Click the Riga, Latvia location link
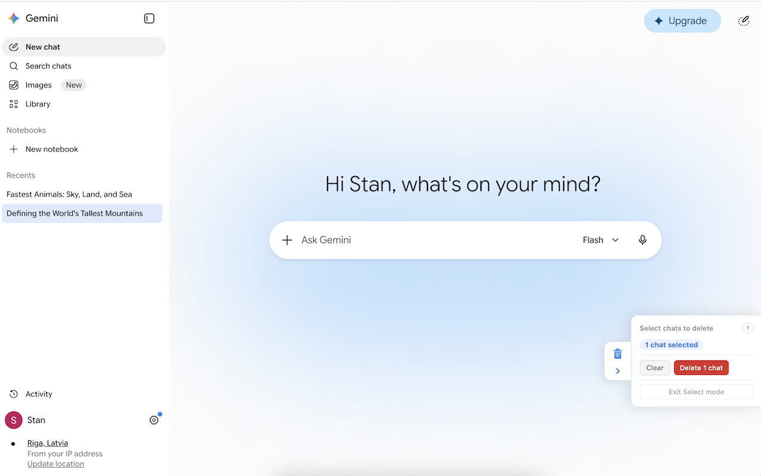The width and height of the screenshot is (761, 476). pos(48,443)
